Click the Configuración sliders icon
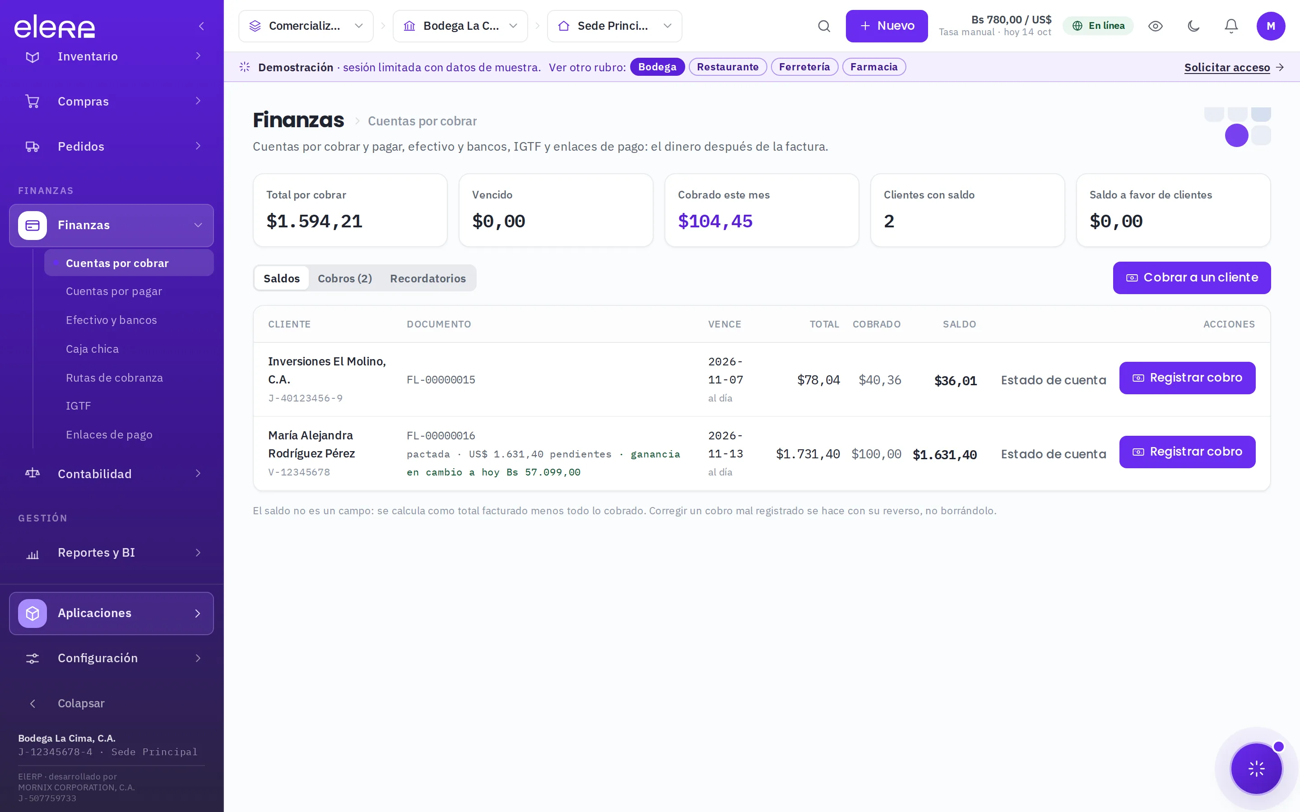The image size is (1300, 812). click(x=32, y=659)
